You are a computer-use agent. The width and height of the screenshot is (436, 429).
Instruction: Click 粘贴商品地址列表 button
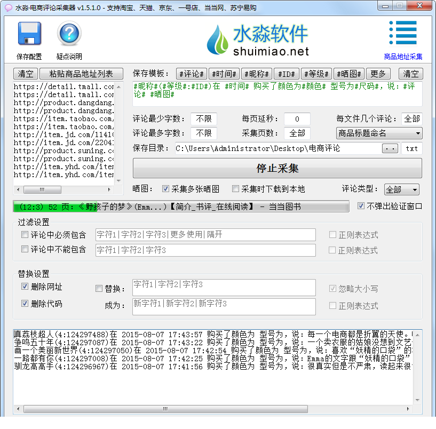click(x=81, y=74)
